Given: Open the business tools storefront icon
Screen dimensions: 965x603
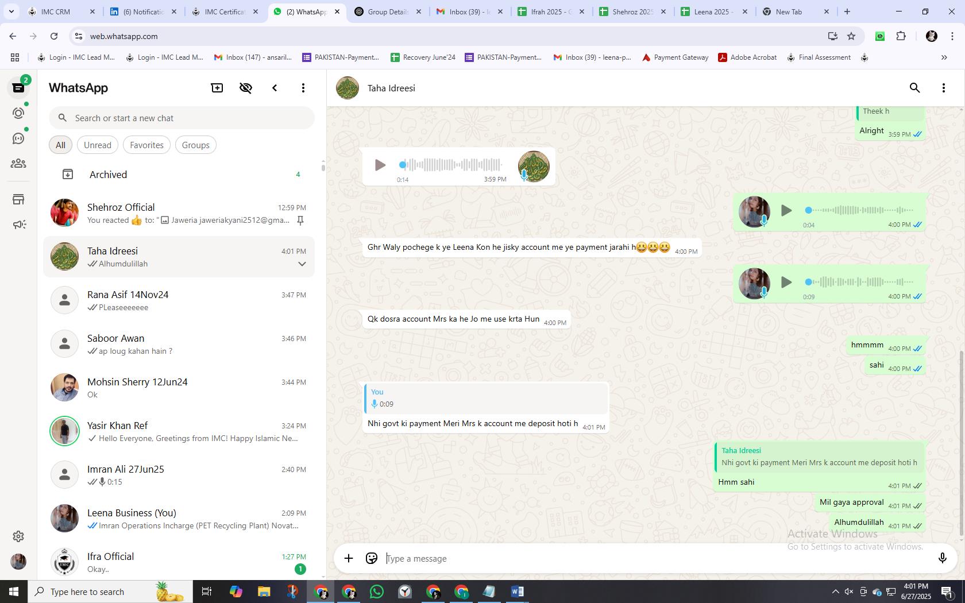Looking at the screenshot, I should click(x=18, y=199).
